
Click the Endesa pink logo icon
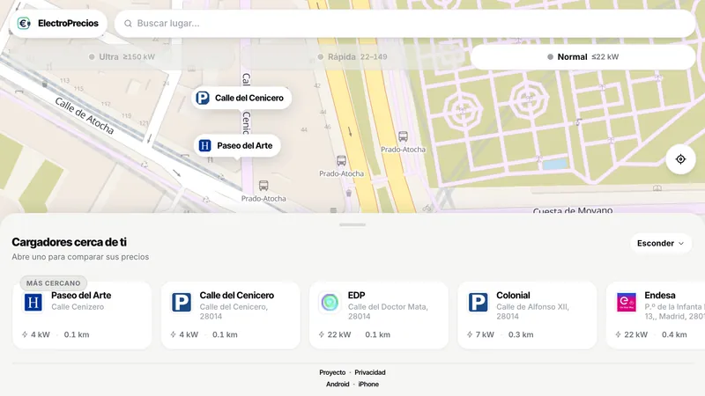tap(627, 302)
